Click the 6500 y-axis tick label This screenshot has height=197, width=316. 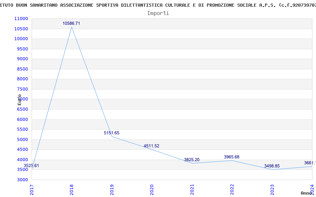23,109
